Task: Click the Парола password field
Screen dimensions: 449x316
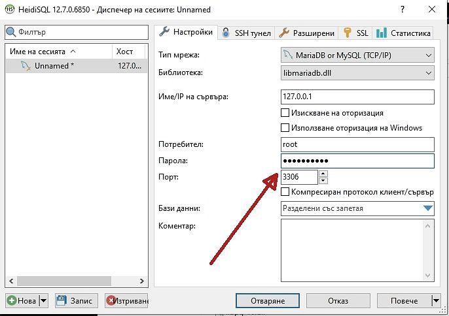Action: click(x=357, y=161)
